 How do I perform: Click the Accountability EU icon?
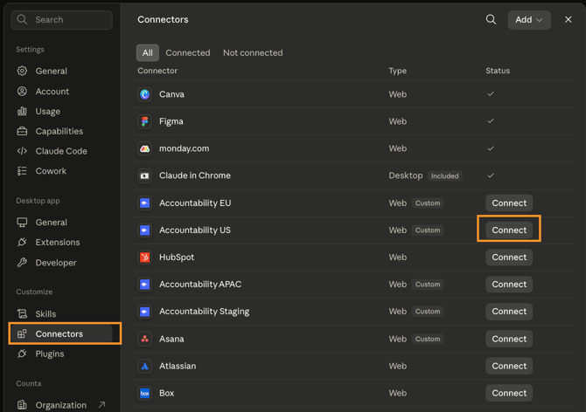144,203
